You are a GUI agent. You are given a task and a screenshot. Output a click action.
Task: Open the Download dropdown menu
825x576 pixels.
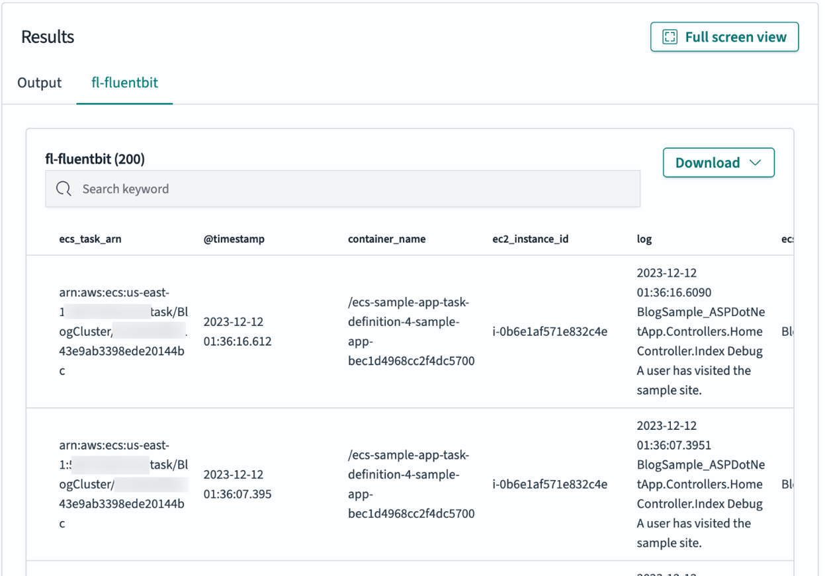point(718,162)
